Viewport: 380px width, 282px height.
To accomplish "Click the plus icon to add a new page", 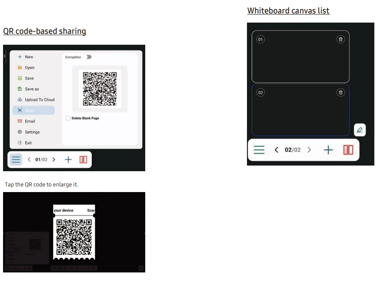I will coord(68,159).
